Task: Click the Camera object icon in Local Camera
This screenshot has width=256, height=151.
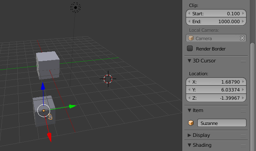Action: click(x=191, y=38)
